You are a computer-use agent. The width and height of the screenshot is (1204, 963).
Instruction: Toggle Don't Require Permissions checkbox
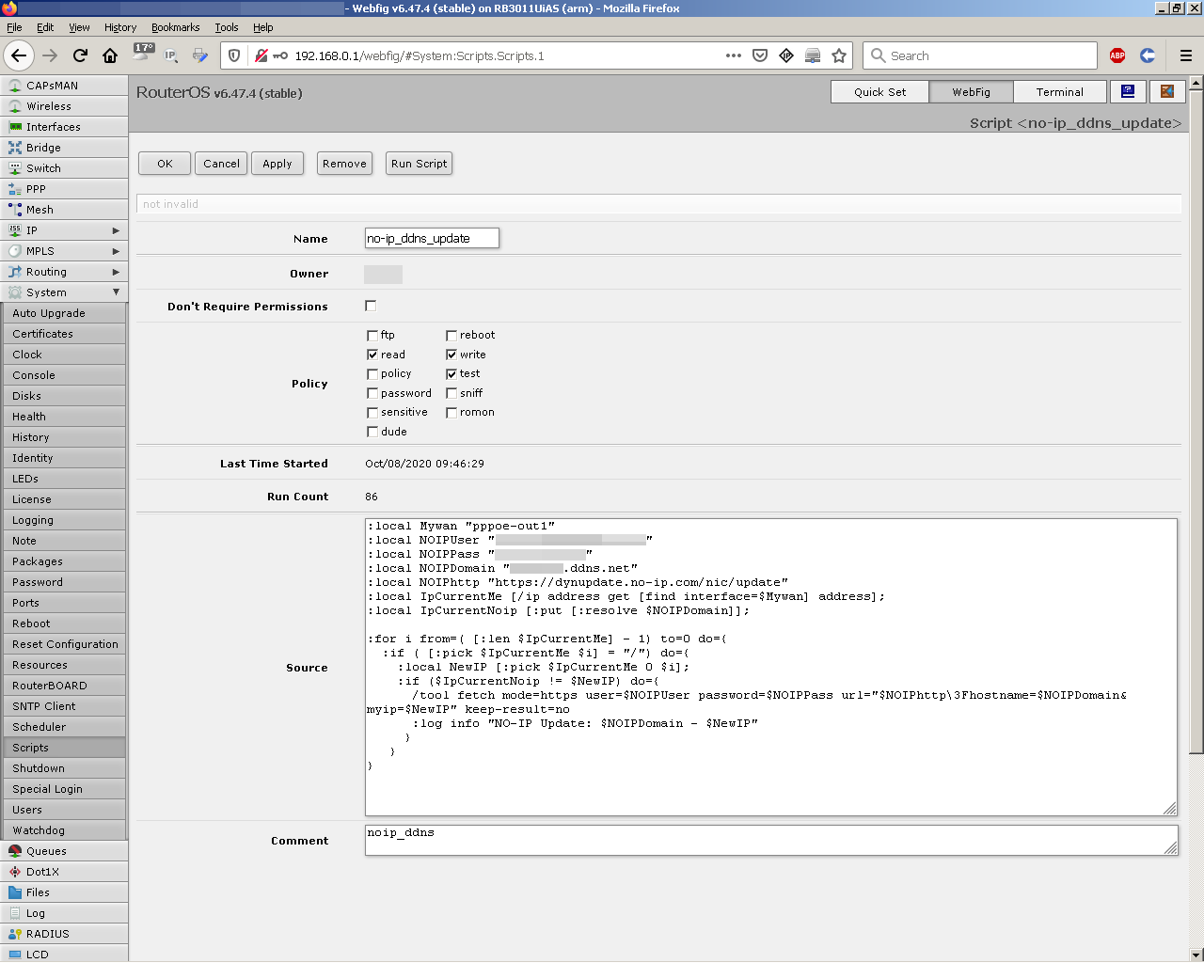click(x=371, y=306)
